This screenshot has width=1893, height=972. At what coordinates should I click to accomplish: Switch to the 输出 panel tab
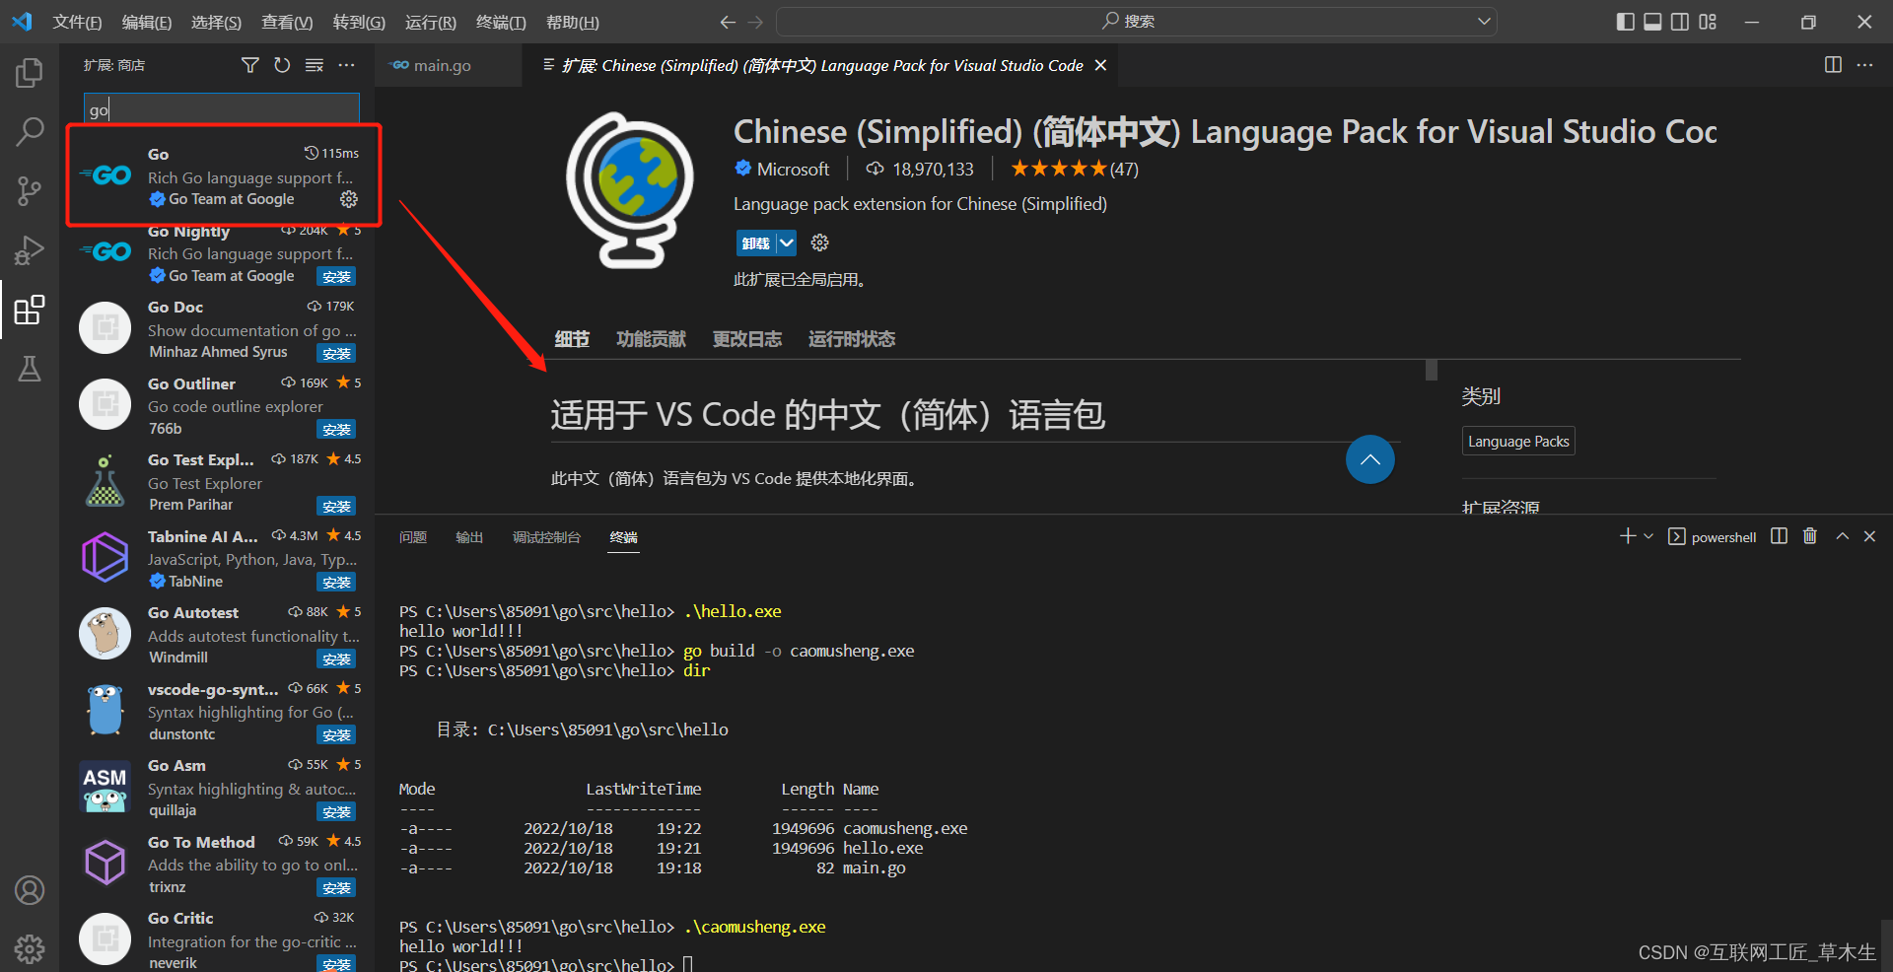click(x=469, y=537)
